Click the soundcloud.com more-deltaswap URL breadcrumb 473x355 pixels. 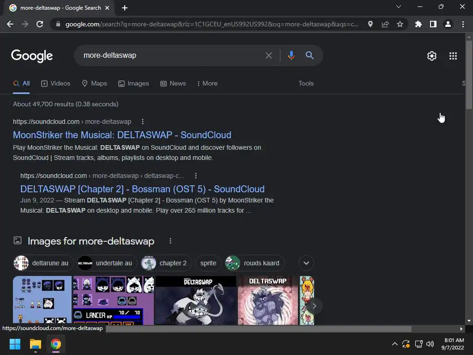pyautogui.click(x=72, y=122)
